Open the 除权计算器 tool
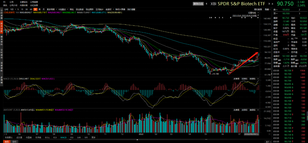This screenshot has width=308, height=143. pyautogui.click(x=120, y=9)
